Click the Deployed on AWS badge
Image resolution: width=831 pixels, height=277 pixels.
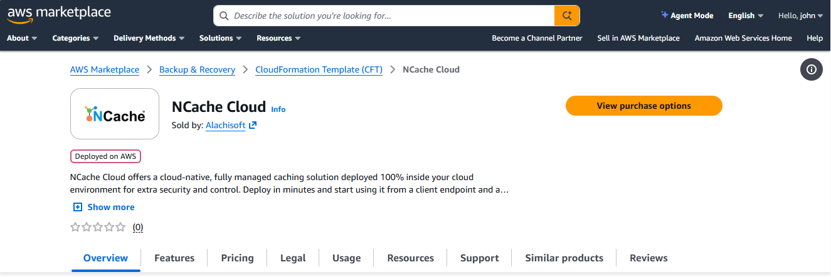pyautogui.click(x=105, y=156)
